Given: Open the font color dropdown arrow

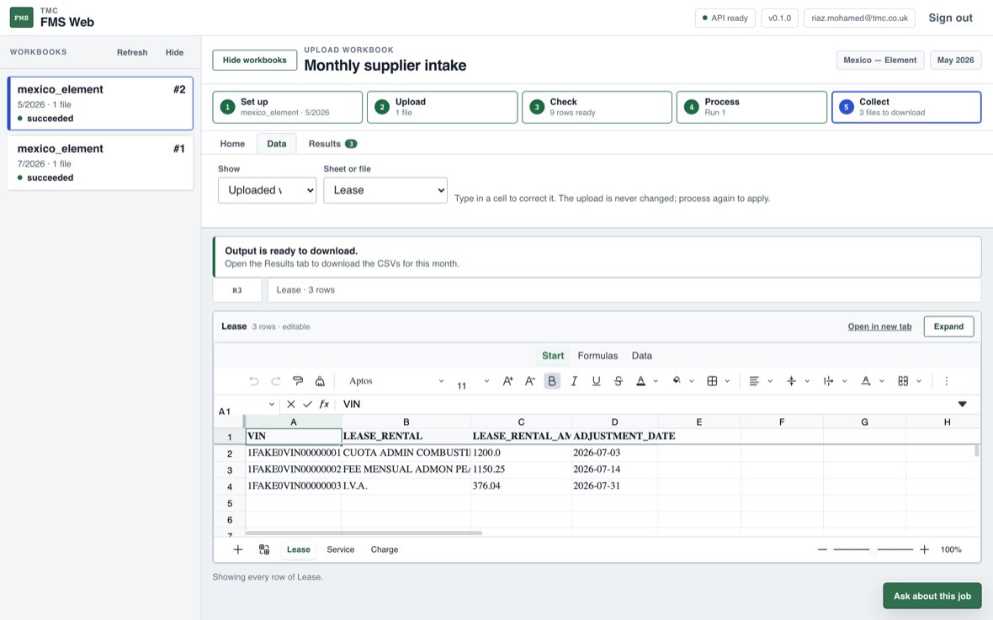Looking at the screenshot, I should tap(656, 380).
